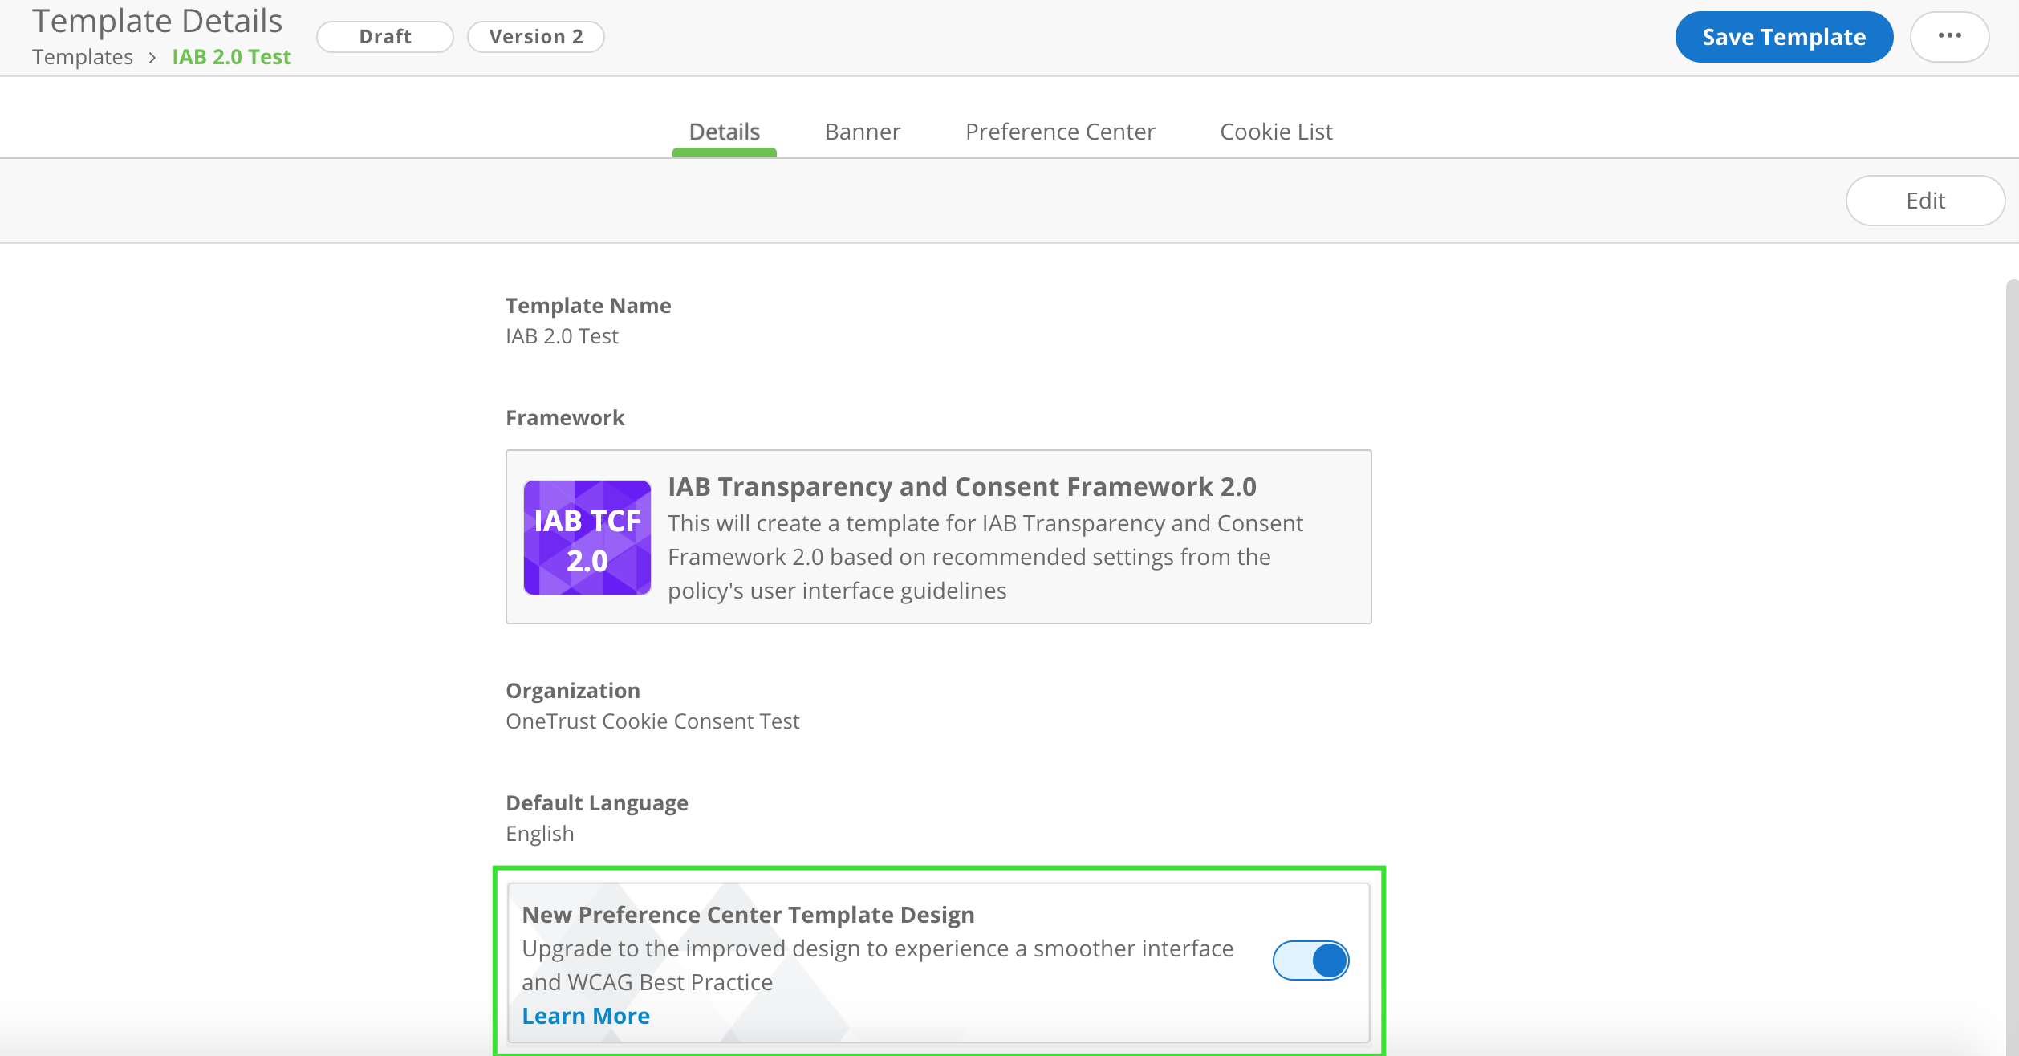
Task: Click the Organization field label
Action: (x=573, y=691)
